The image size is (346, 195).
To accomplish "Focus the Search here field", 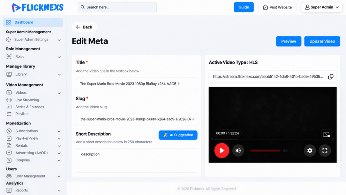I will (117, 7).
